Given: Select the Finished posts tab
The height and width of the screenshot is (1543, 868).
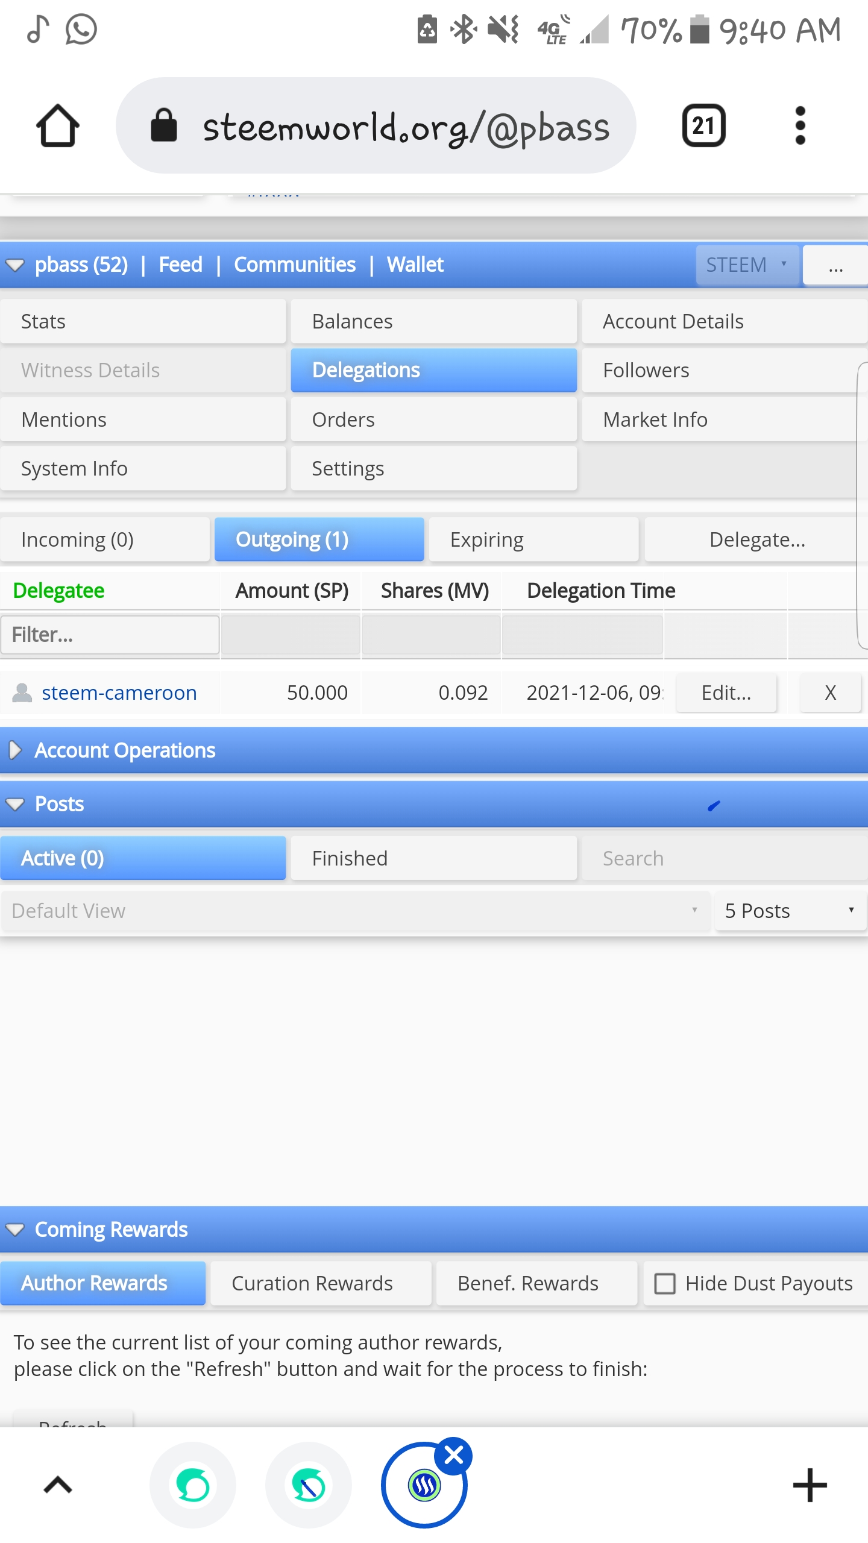Looking at the screenshot, I should click(434, 858).
